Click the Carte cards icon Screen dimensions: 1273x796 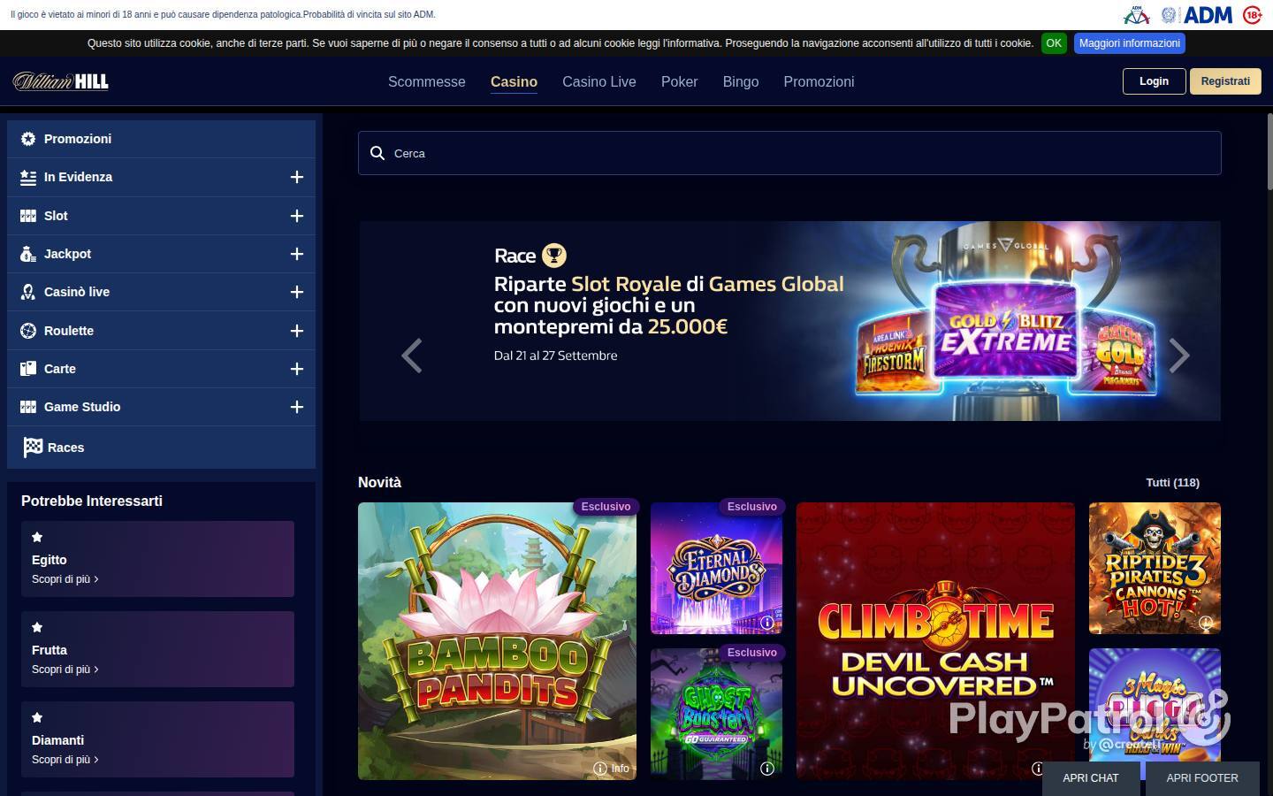click(28, 369)
